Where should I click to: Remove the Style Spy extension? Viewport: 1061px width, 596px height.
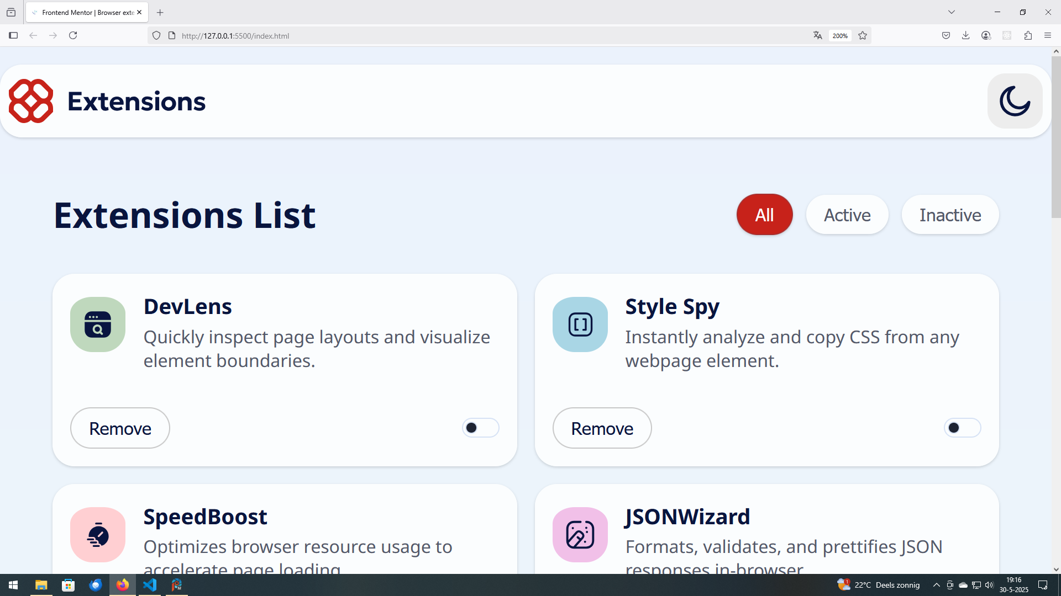click(602, 428)
